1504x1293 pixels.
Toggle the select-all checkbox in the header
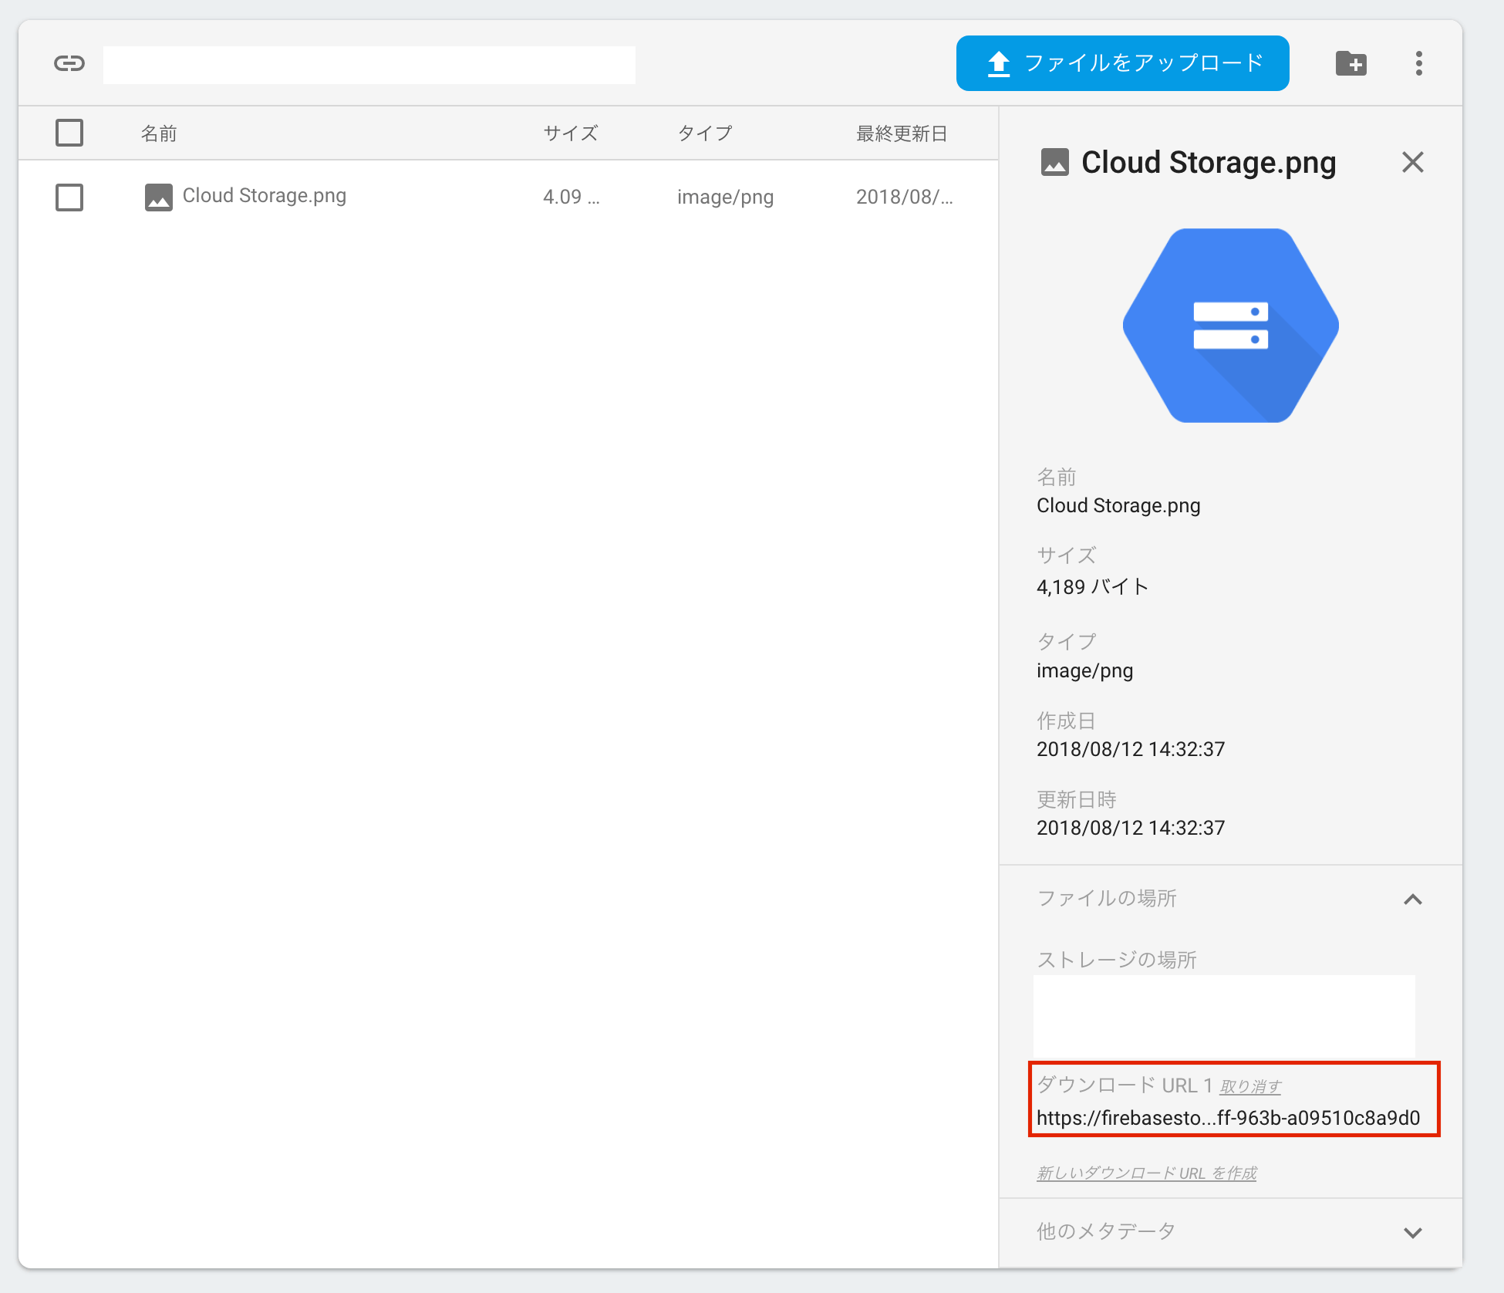(x=69, y=133)
